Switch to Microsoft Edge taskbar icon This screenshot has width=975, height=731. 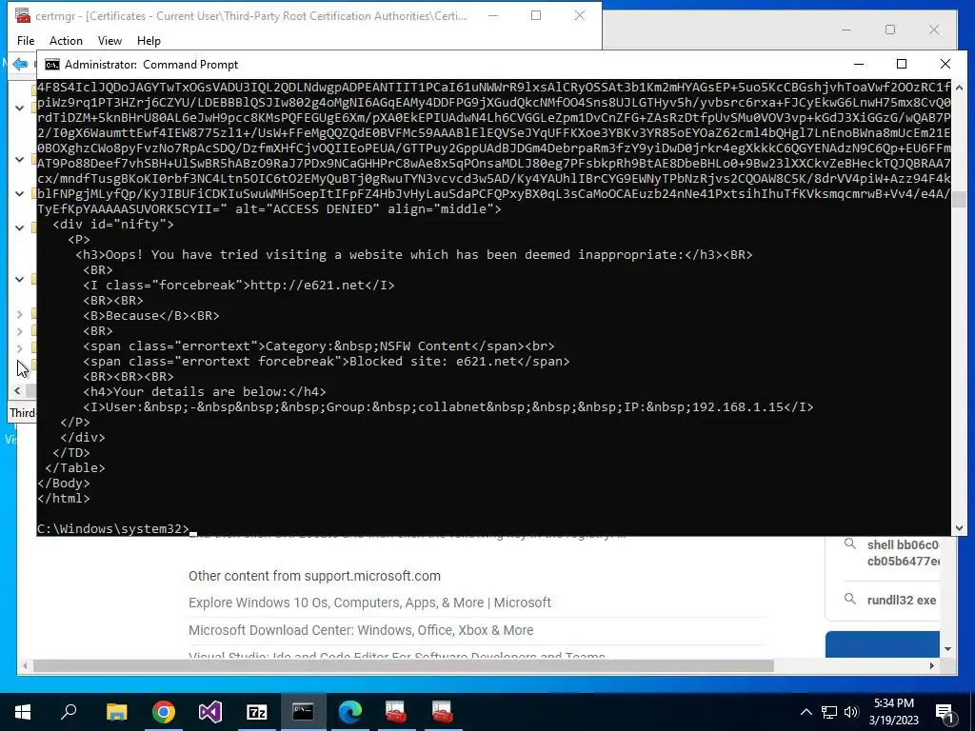point(350,712)
